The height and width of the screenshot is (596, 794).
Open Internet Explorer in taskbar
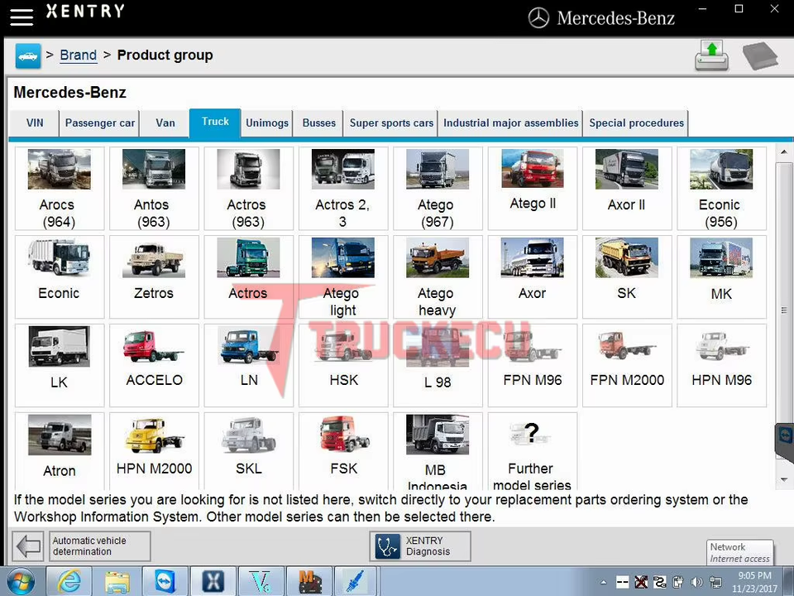click(69, 581)
